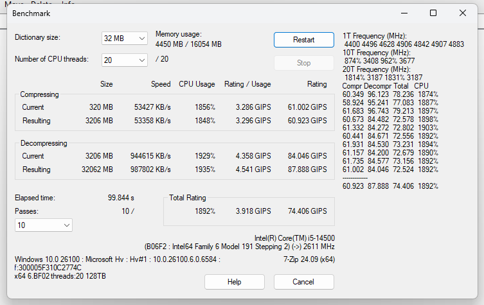484x305 pixels.
Task: Click decompressing resulting speed 987802 KB/s
Action: 150,170
